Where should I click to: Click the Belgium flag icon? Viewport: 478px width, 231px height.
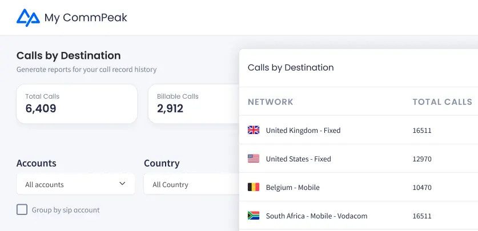coord(254,187)
